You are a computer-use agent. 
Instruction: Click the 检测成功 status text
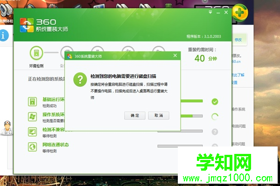click(49, 106)
